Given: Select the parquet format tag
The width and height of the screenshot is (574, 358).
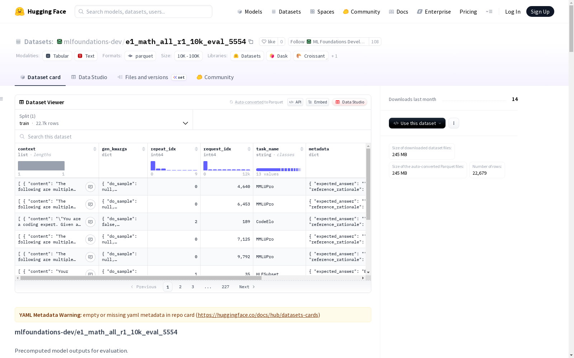Looking at the screenshot, I should (x=140, y=56).
